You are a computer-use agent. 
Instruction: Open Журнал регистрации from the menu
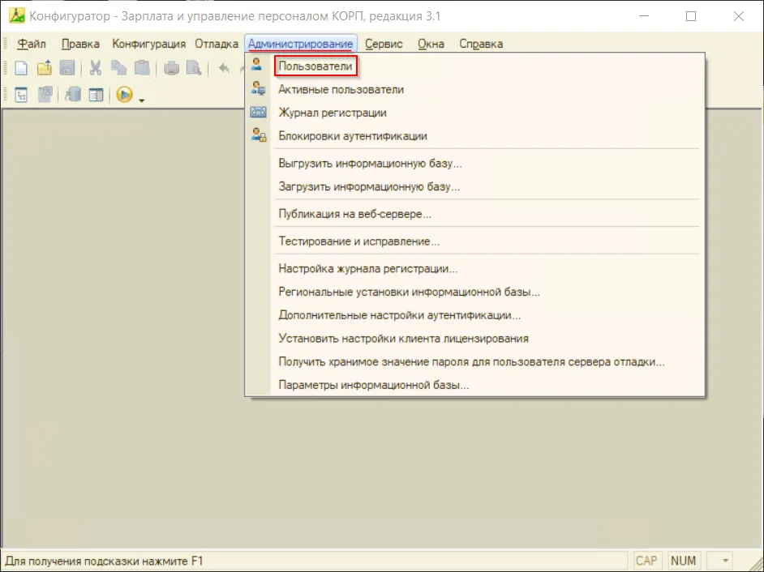(x=332, y=113)
